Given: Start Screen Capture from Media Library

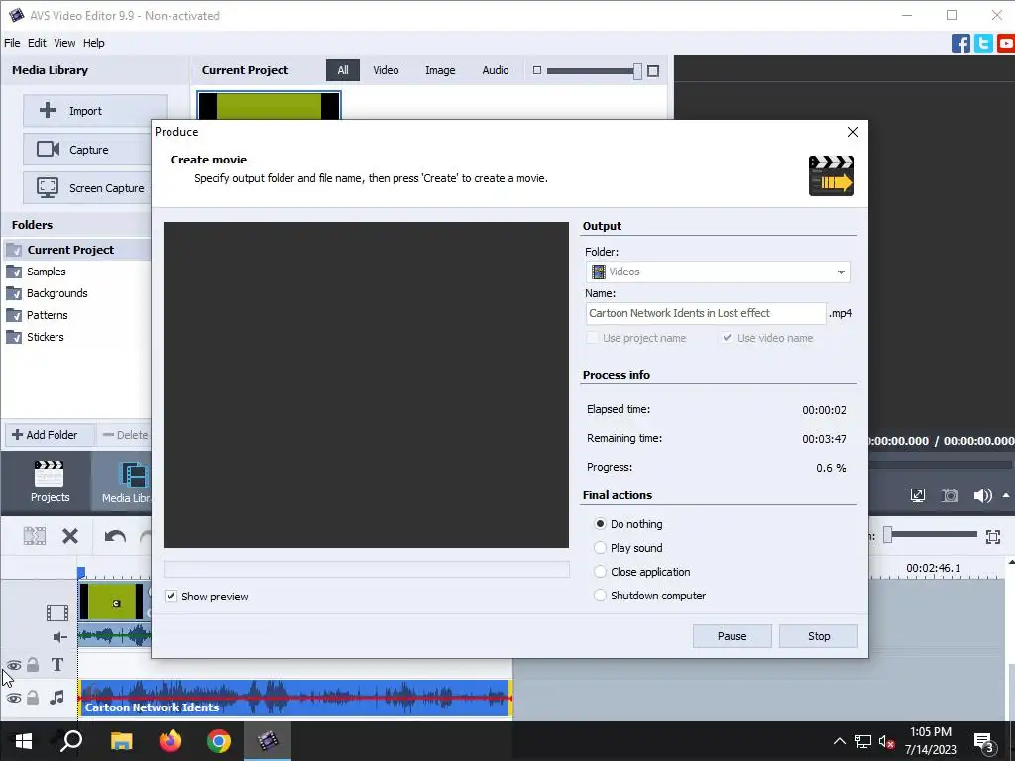Looking at the screenshot, I should 94,188.
